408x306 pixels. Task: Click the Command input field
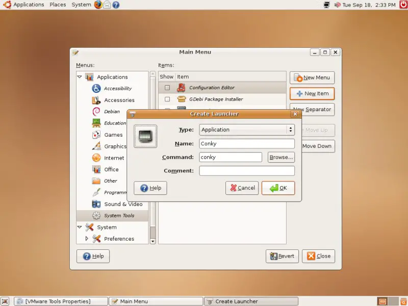(231, 157)
